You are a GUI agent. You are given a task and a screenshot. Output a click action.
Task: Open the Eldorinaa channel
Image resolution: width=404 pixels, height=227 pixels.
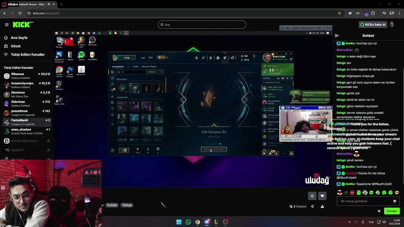(x=27, y=104)
